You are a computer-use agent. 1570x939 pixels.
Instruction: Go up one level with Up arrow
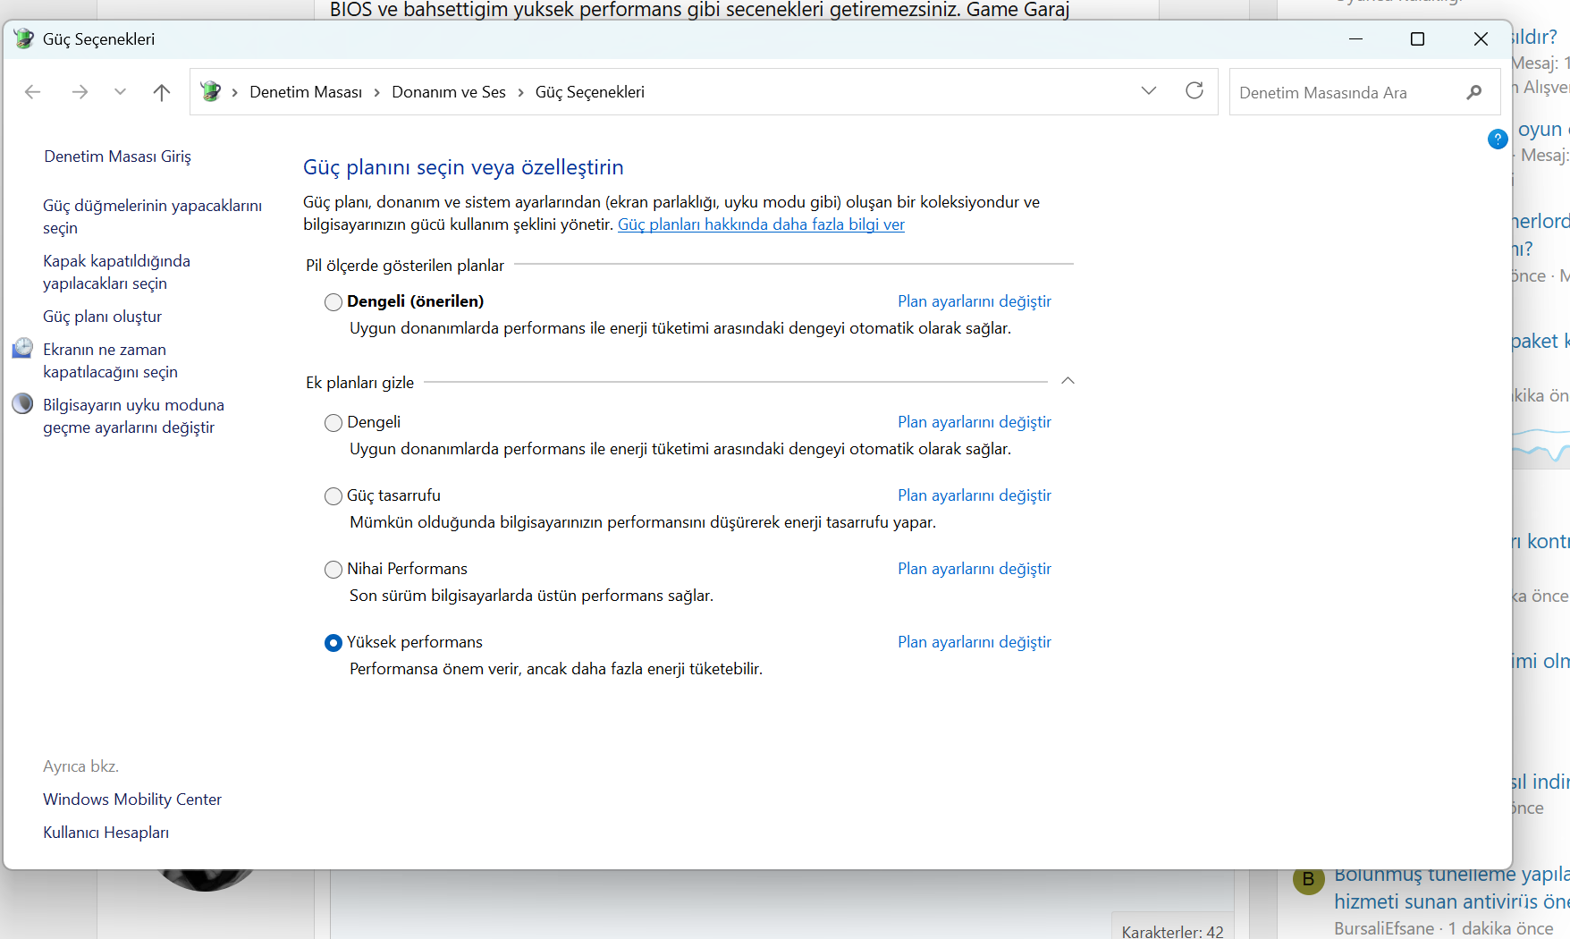[162, 92]
